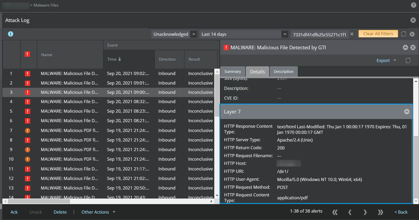Refresh the alert details panel
This screenshot has height=220, width=419.
[408, 60]
